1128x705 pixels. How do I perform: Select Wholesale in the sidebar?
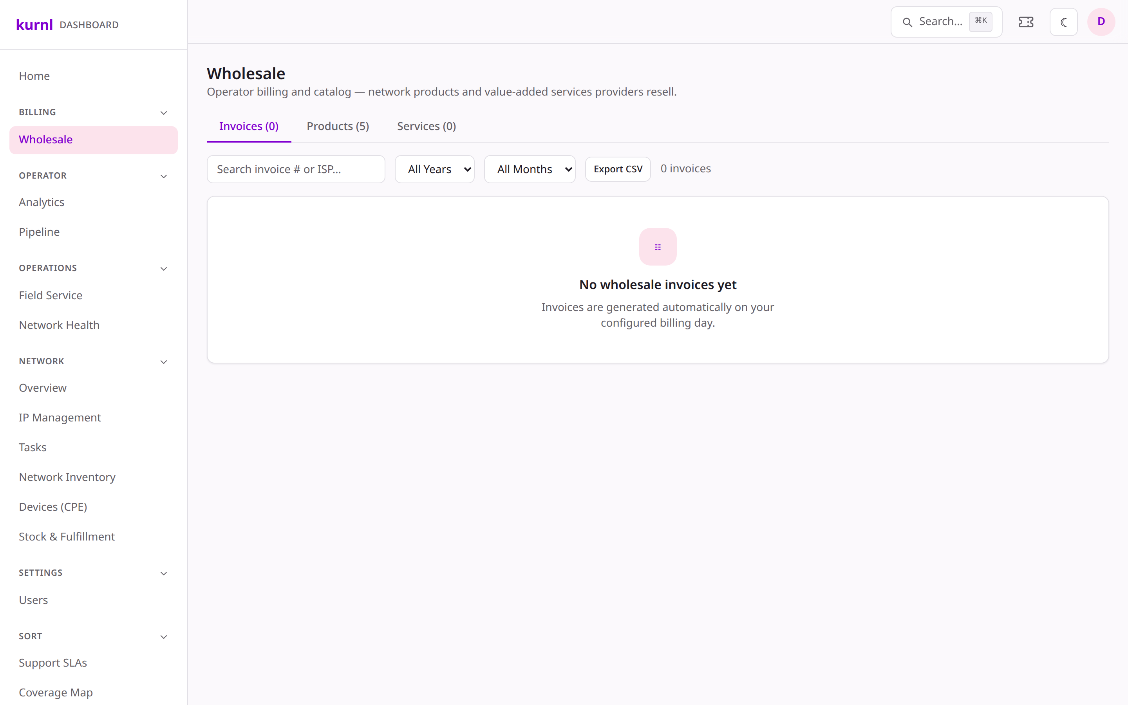click(x=93, y=140)
